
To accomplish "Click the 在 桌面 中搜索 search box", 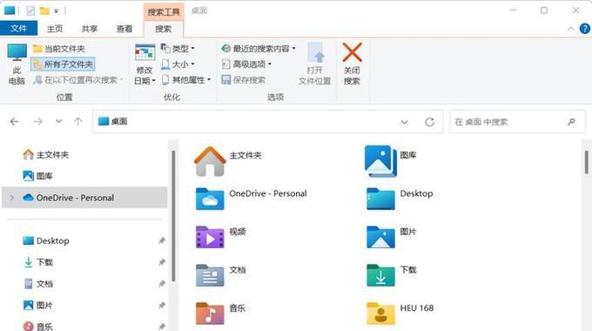I will tap(517, 122).
